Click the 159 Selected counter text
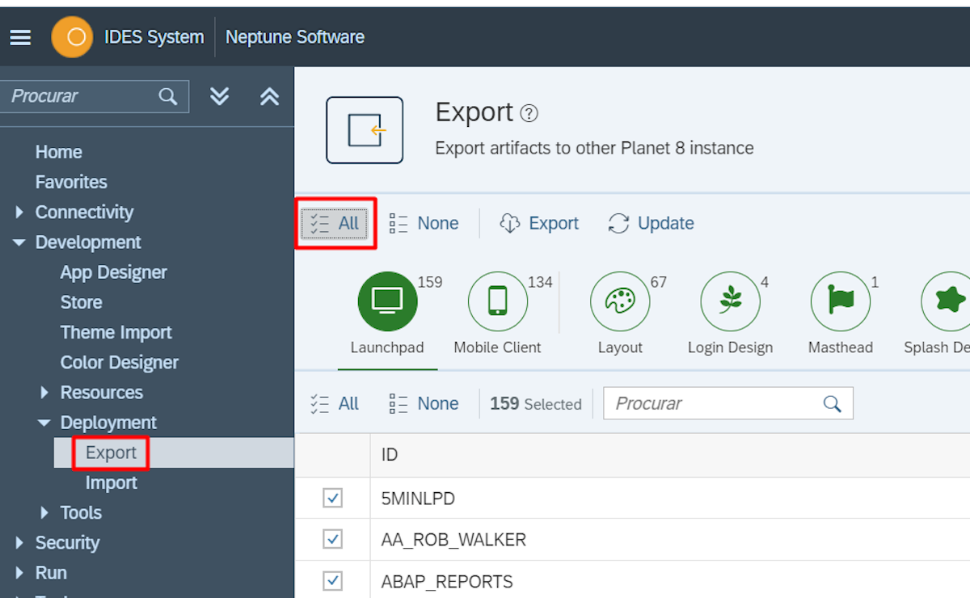The width and height of the screenshot is (970, 598). click(x=536, y=403)
